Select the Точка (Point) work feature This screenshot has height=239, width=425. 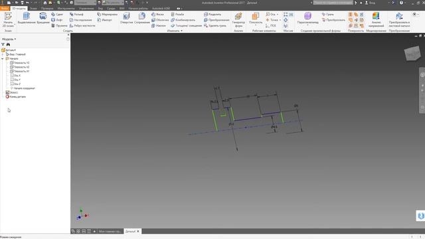(272, 20)
